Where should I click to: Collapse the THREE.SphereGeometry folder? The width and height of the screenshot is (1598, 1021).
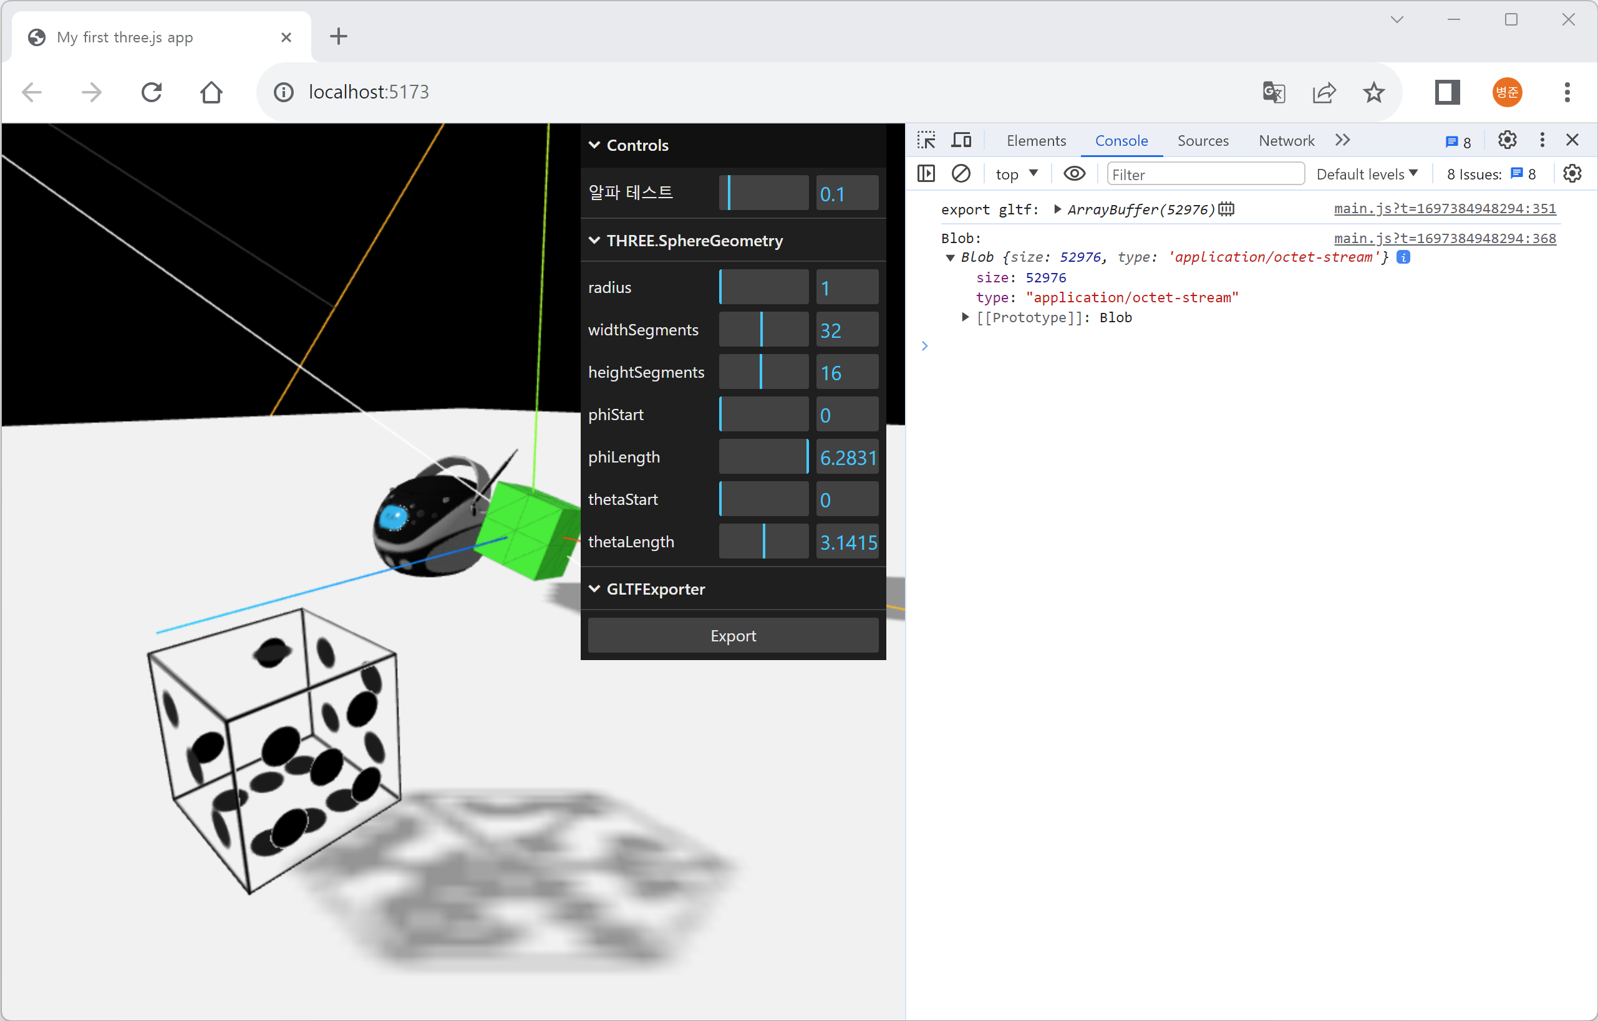pos(694,241)
